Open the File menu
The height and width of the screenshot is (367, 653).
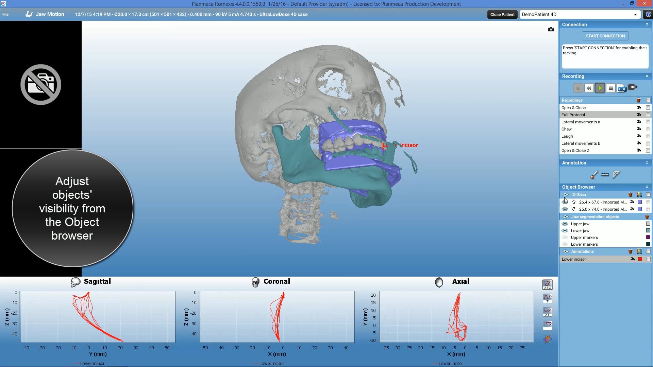pos(5,14)
